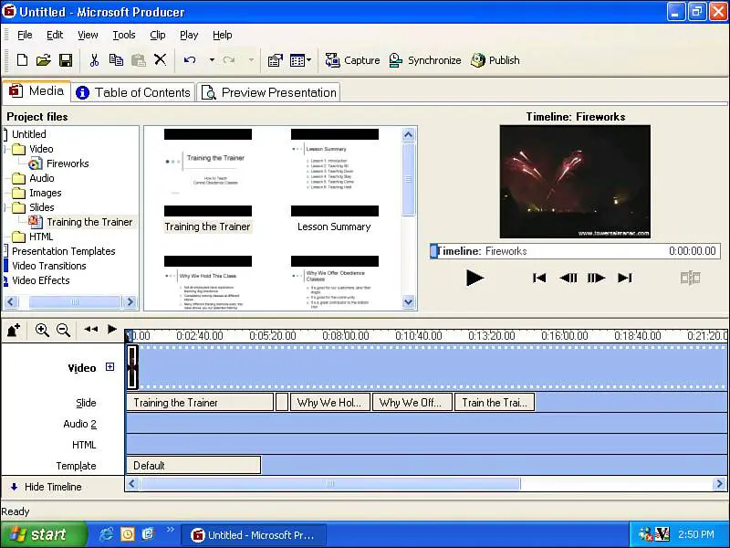Play the timeline in the monitor
The height and width of the screenshot is (548, 730).
click(474, 279)
